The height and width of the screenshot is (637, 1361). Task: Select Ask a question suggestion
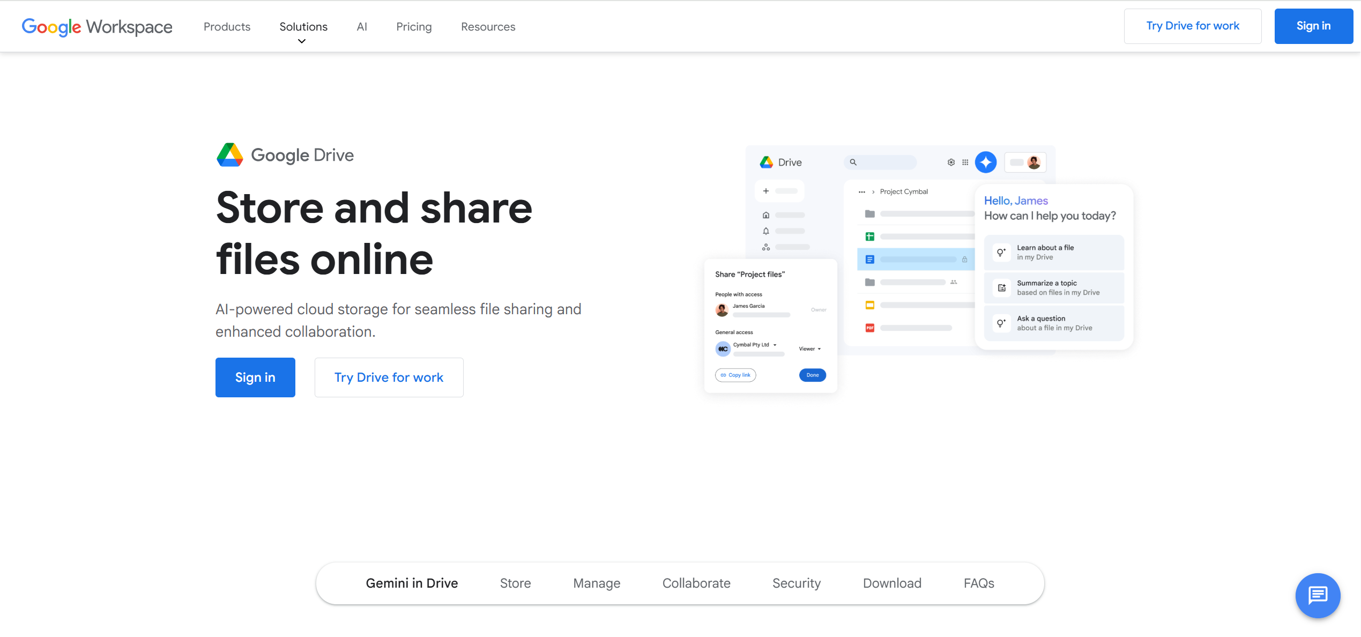(1054, 323)
